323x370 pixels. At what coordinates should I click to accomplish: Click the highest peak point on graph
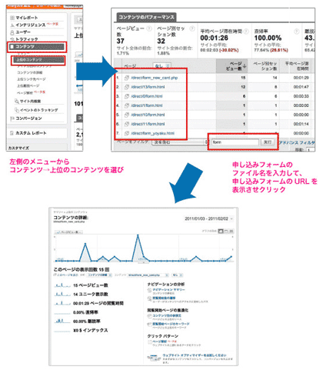(138, 235)
